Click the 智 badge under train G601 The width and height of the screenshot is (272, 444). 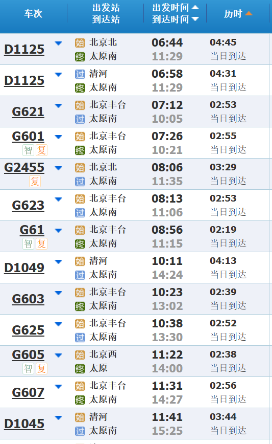(28, 150)
